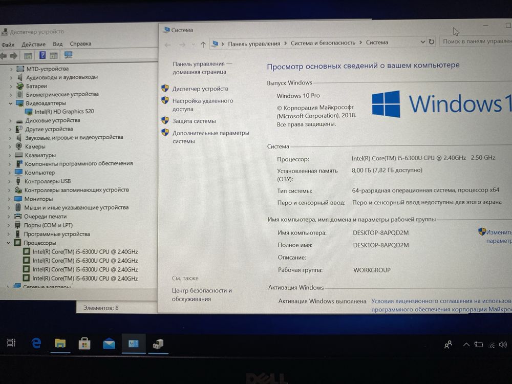Click the processor value Intel Core i5-6300U text
Image resolution: width=512 pixels, height=384 pixels.
click(423, 158)
